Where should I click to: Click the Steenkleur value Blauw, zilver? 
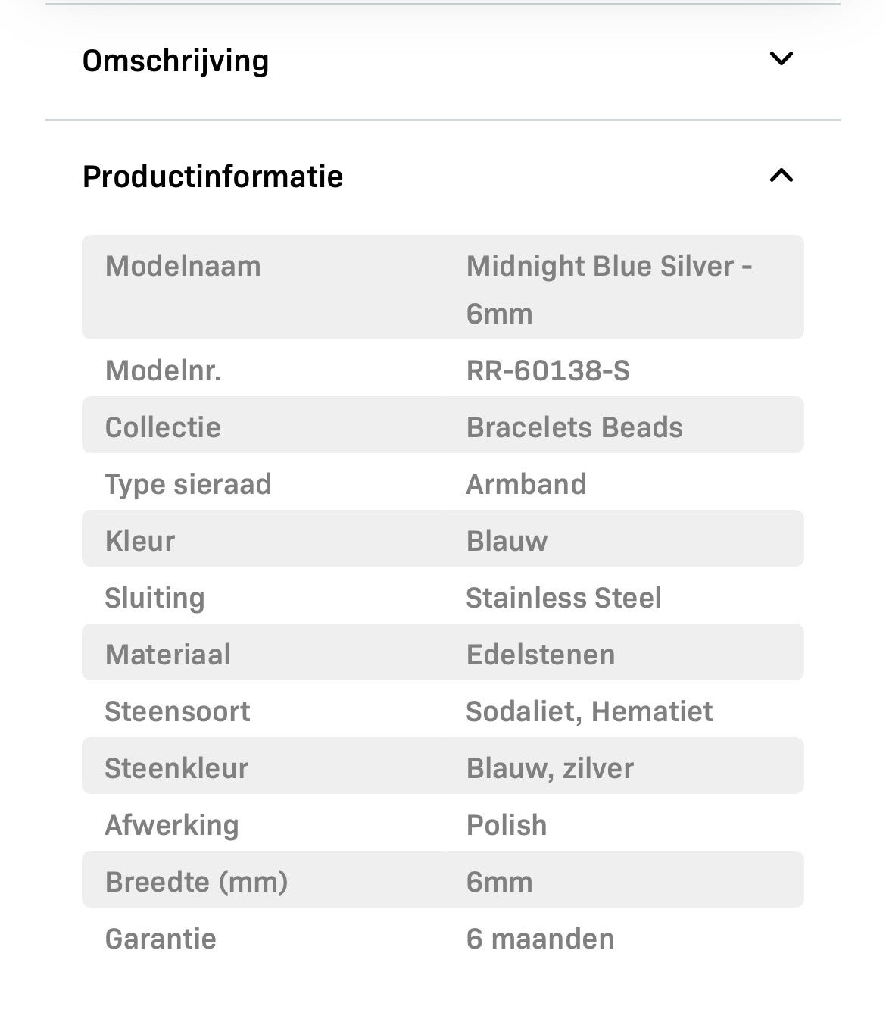[x=550, y=768]
